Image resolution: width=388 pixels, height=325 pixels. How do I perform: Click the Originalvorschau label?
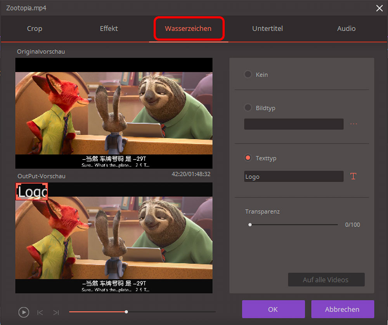[x=41, y=52]
